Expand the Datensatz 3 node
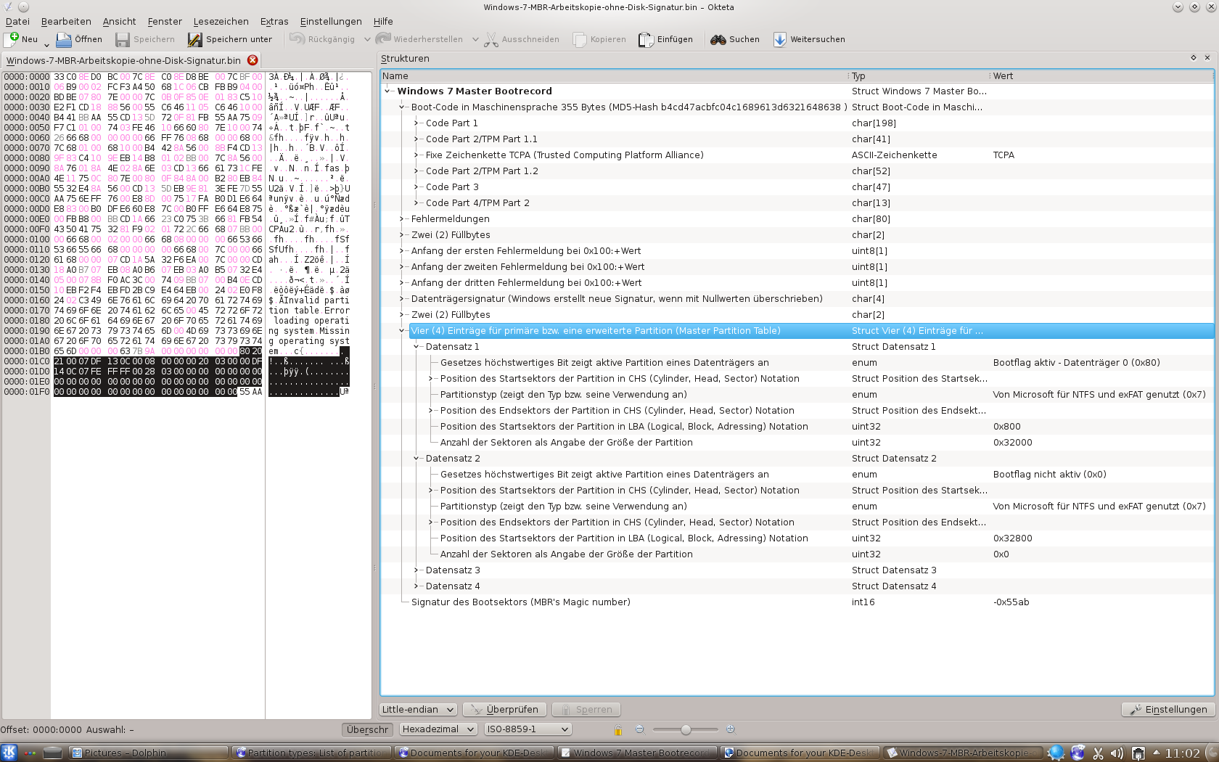Image resolution: width=1219 pixels, height=762 pixels. pyautogui.click(x=416, y=570)
